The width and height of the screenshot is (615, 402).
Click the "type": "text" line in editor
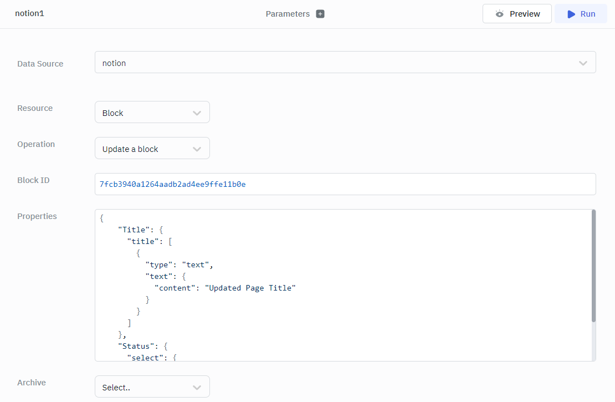(x=179, y=264)
